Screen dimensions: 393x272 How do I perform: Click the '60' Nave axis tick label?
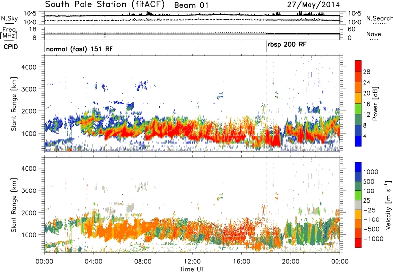coord(351,29)
